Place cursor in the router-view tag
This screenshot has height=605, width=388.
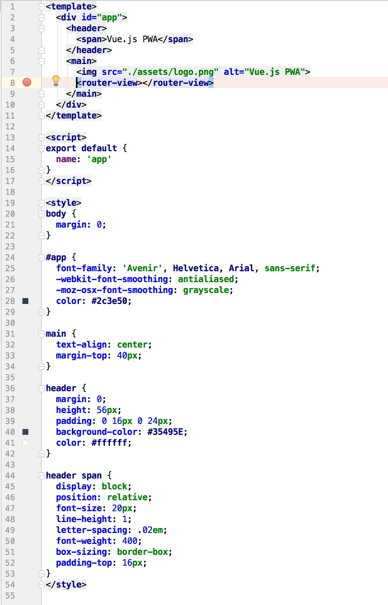[x=145, y=83]
